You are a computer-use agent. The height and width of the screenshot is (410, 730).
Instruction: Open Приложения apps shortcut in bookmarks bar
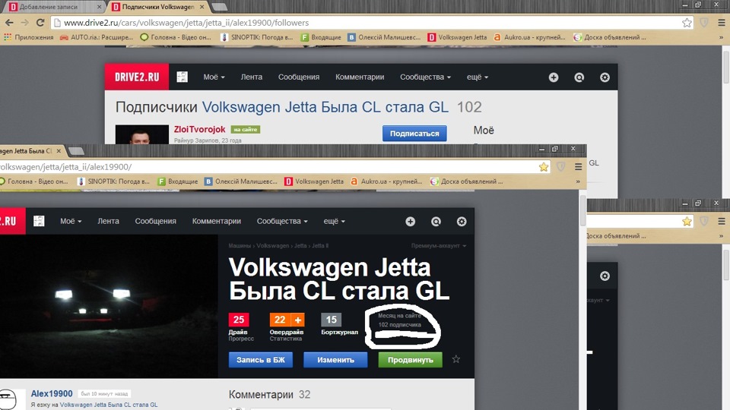(29, 37)
